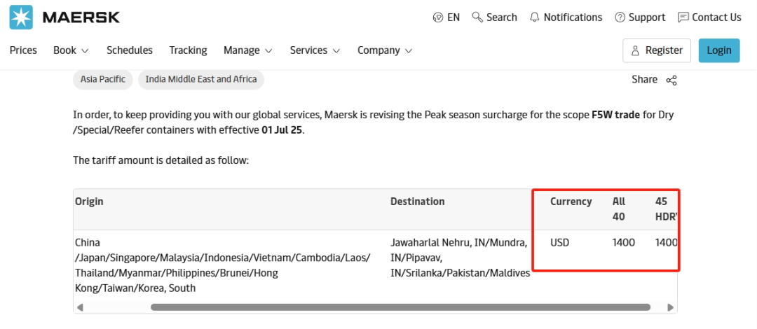Expand the Book dropdown menu
757x329 pixels.
pos(71,50)
